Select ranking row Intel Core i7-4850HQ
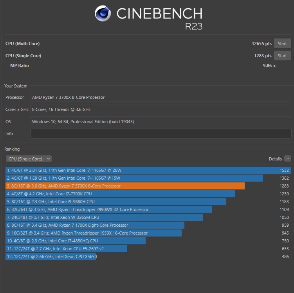The height and width of the screenshot is (293, 294). tap(148, 241)
